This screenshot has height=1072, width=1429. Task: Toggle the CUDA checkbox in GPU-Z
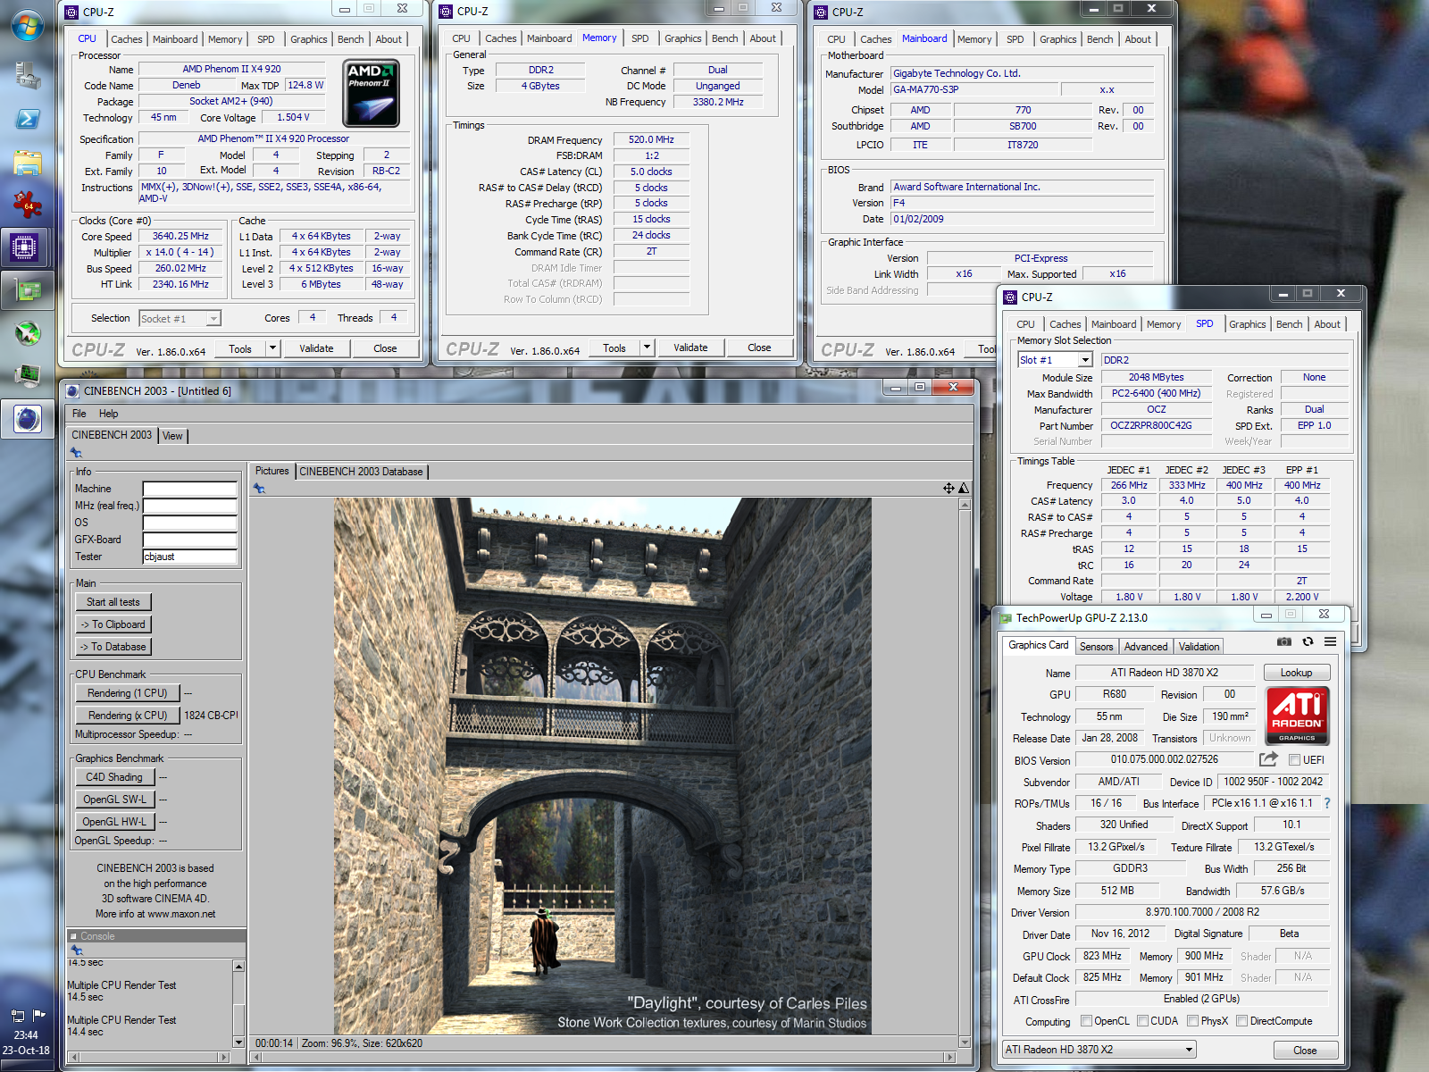click(x=1142, y=1021)
